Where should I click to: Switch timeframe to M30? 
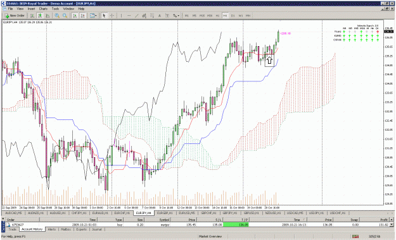pyautogui.click(x=210, y=16)
